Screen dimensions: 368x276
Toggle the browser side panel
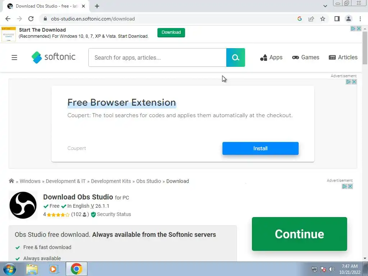[337, 19]
